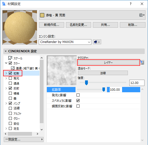Viewport: 148px width, 145px height.
Task: Enable the 発光 channel checkbox
Action: (10, 78)
